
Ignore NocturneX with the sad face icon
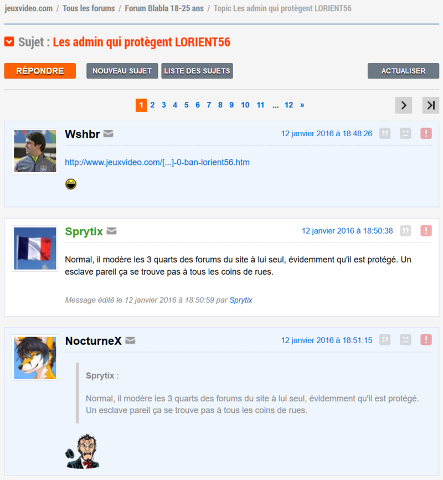point(405,340)
